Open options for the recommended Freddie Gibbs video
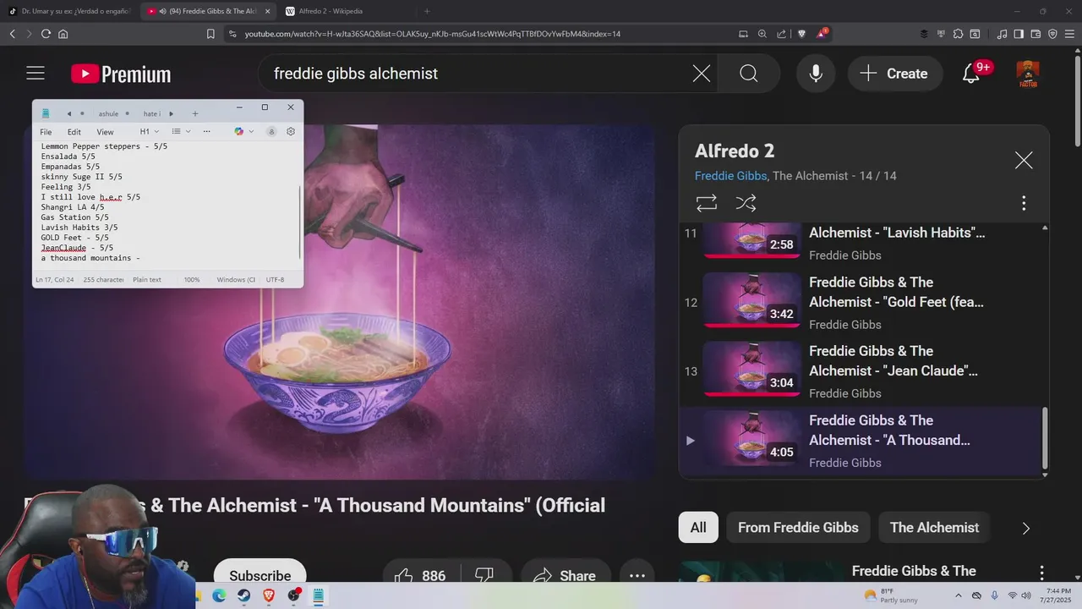Viewport: 1082px width, 609px height. point(1041,573)
